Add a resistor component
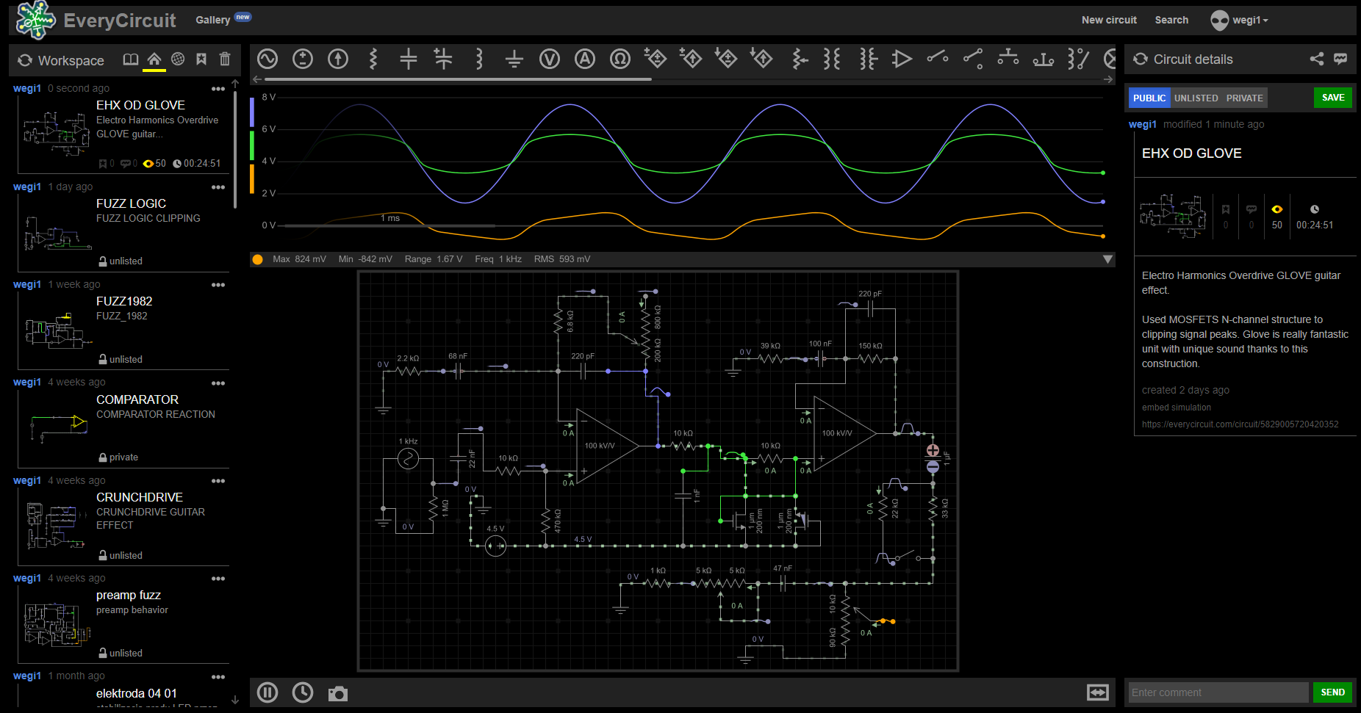This screenshot has width=1361, height=713. pyautogui.click(x=373, y=59)
